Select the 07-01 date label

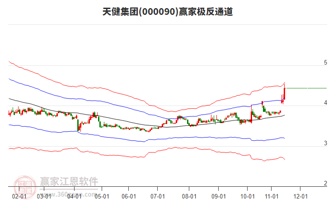point(158,196)
